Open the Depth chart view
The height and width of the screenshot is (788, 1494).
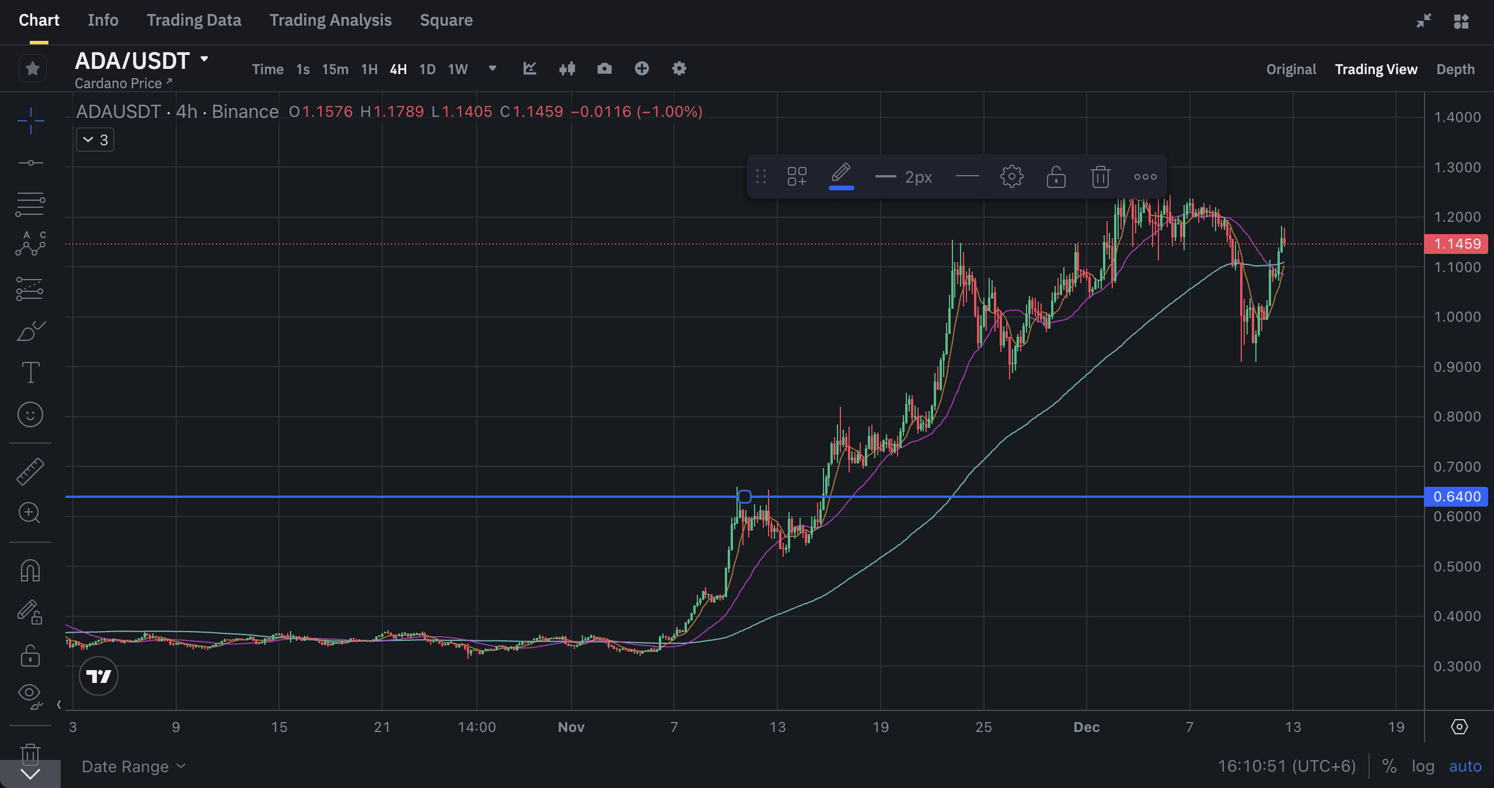click(x=1455, y=69)
